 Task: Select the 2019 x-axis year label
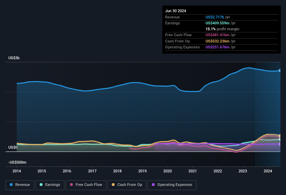pyautogui.click(x=142, y=171)
